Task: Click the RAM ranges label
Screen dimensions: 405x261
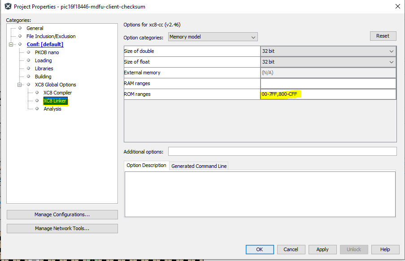Action: (x=137, y=83)
